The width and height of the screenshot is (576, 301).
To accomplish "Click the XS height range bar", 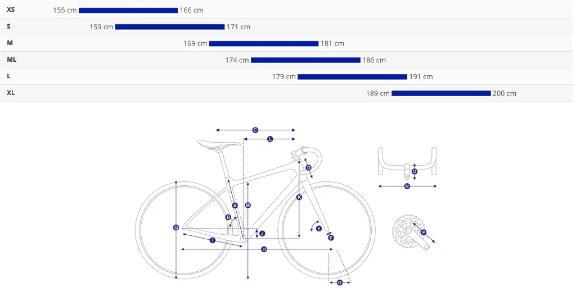I will [x=128, y=10].
